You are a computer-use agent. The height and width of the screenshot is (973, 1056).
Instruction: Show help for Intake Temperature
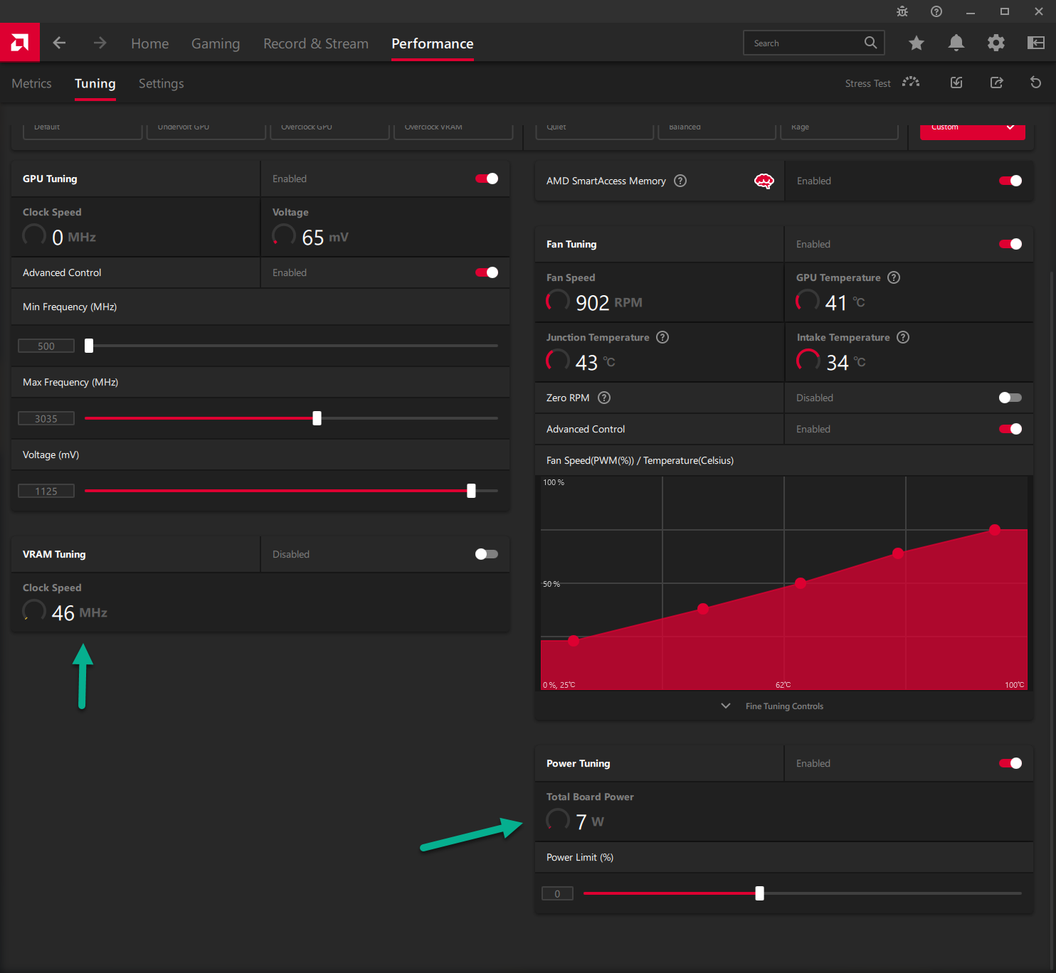(903, 337)
